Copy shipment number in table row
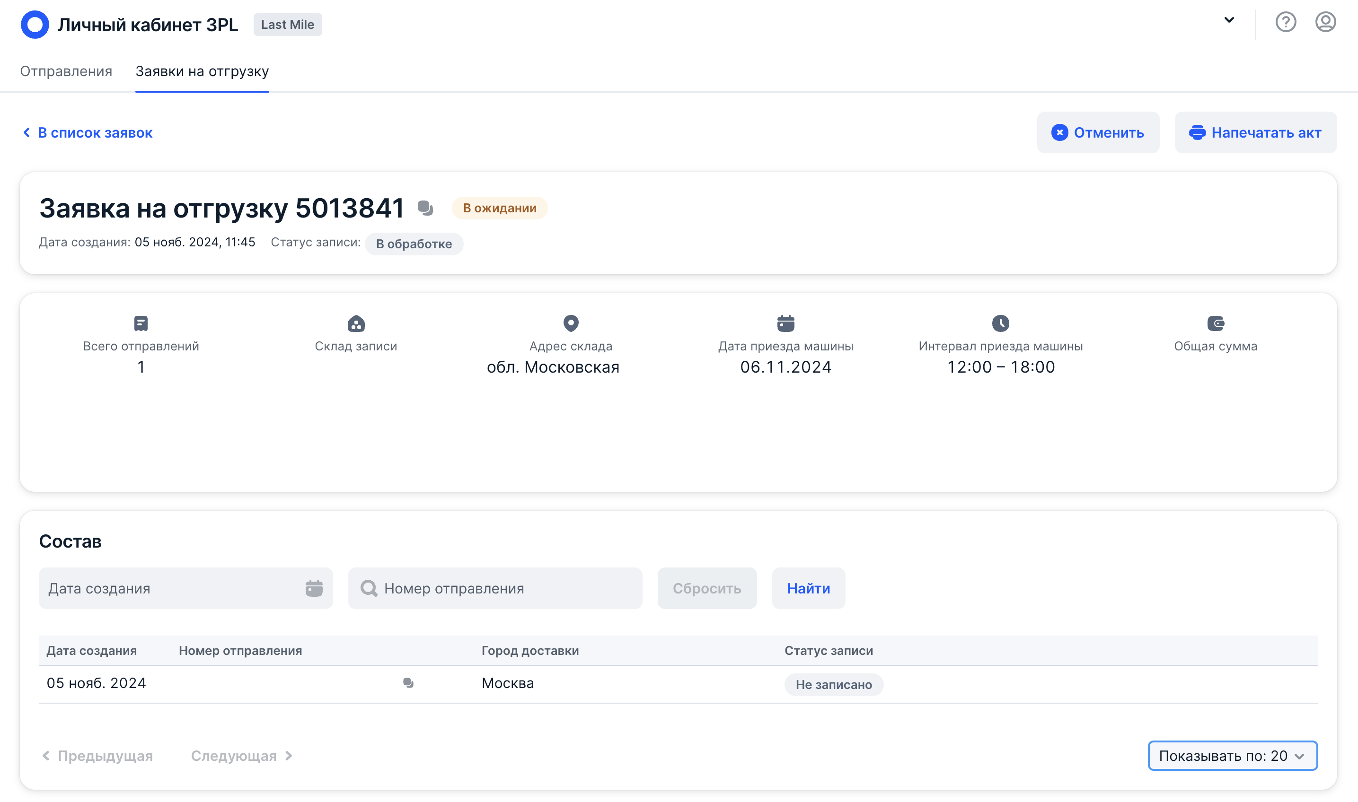The width and height of the screenshot is (1358, 802). pyautogui.click(x=408, y=683)
